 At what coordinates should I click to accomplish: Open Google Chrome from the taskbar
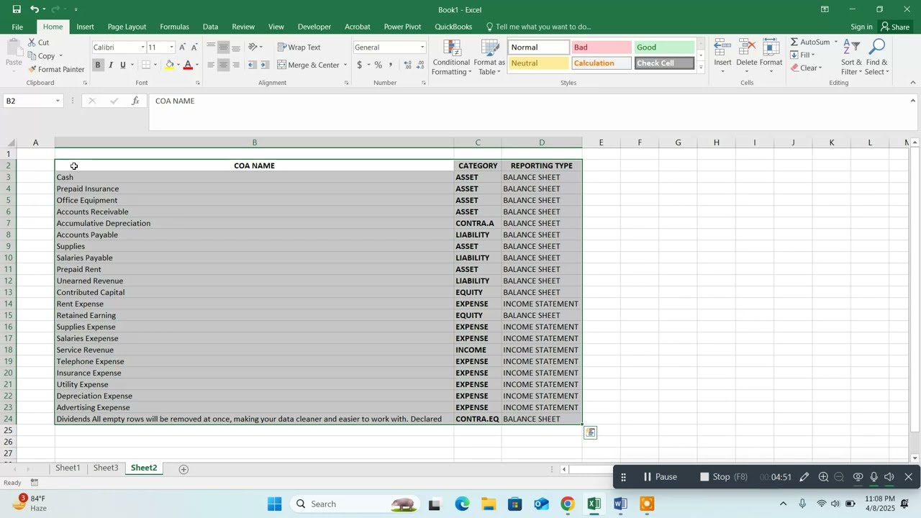click(568, 504)
